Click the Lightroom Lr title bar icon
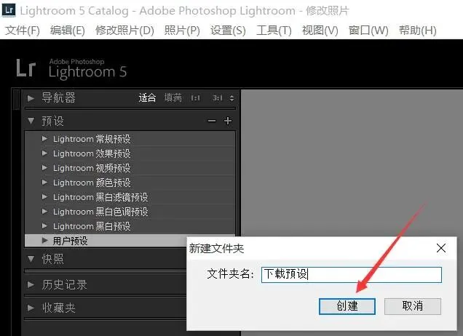Image resolution: width=463 pixels, height=336 pixels. click(9, 10)
